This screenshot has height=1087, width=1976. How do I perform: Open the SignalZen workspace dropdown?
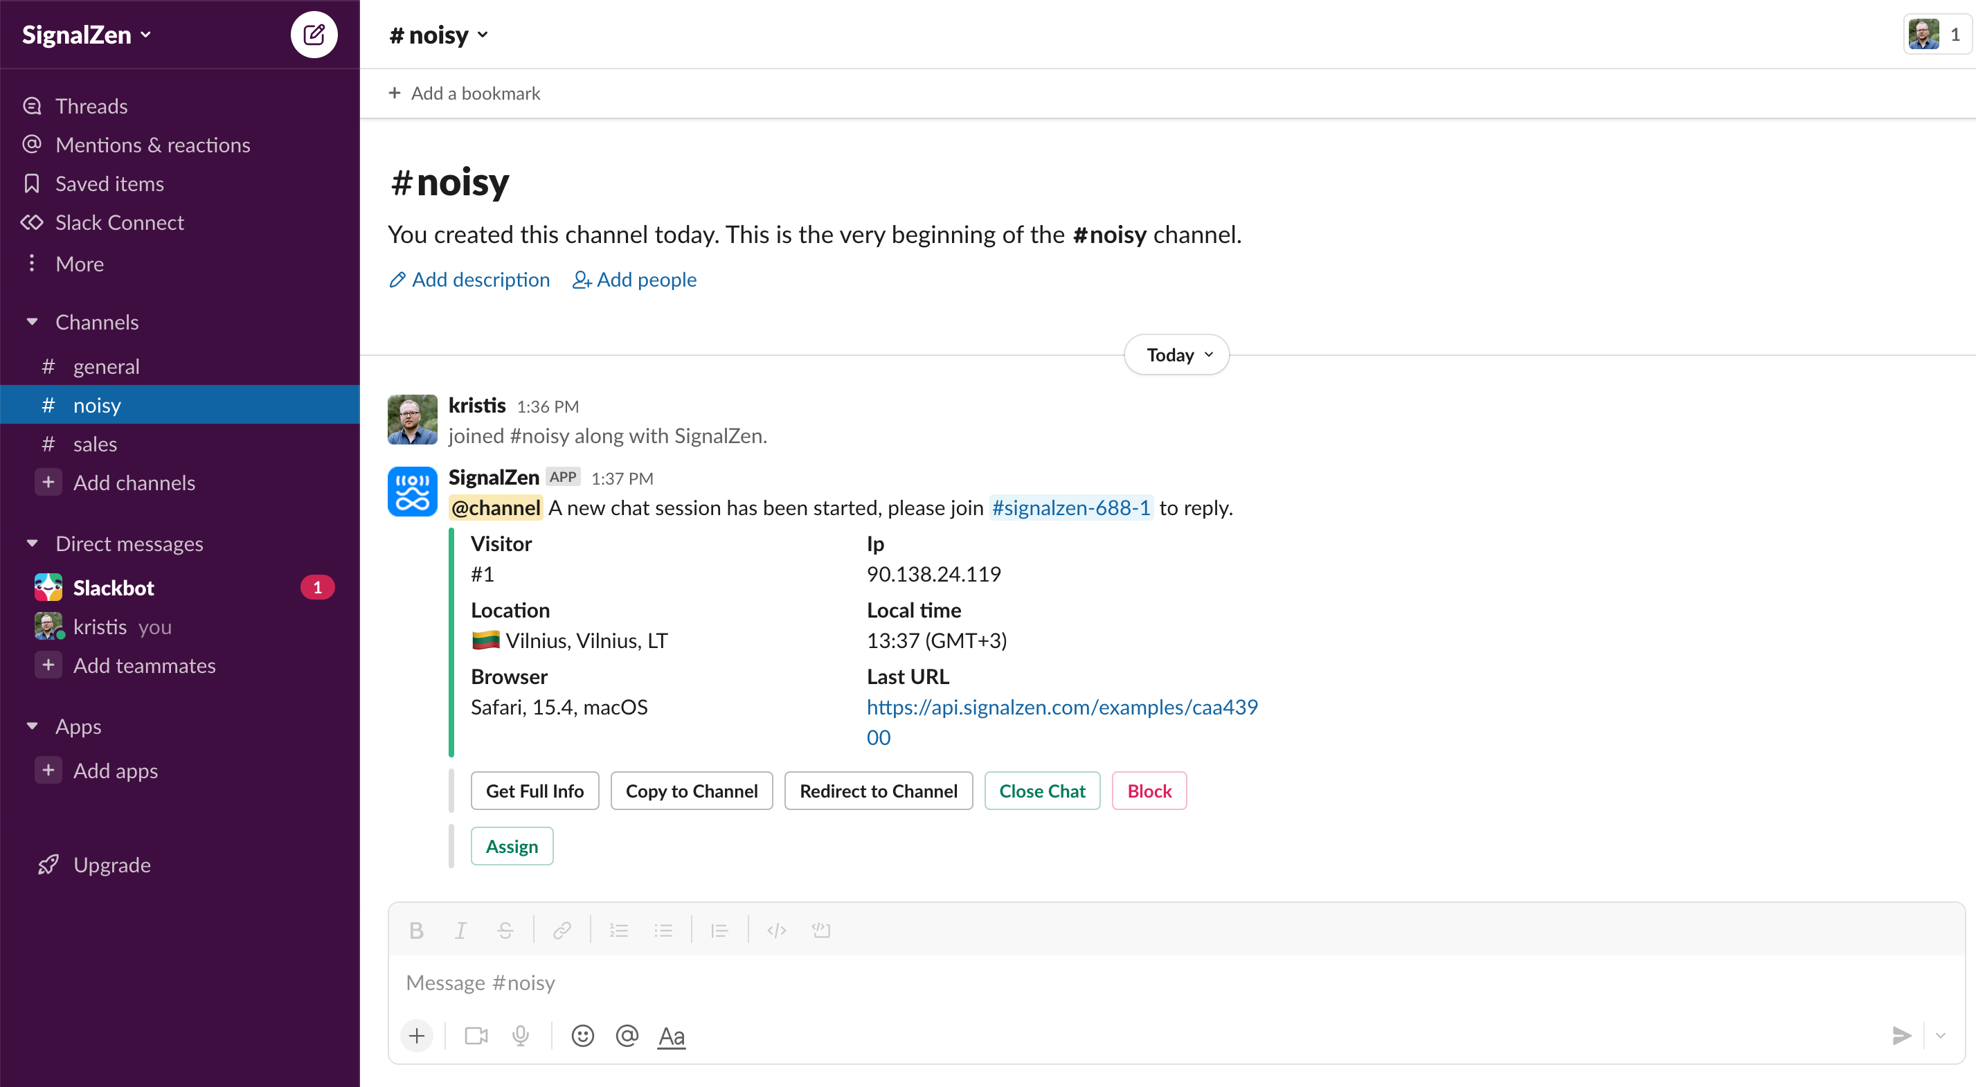tap(87, 35)
